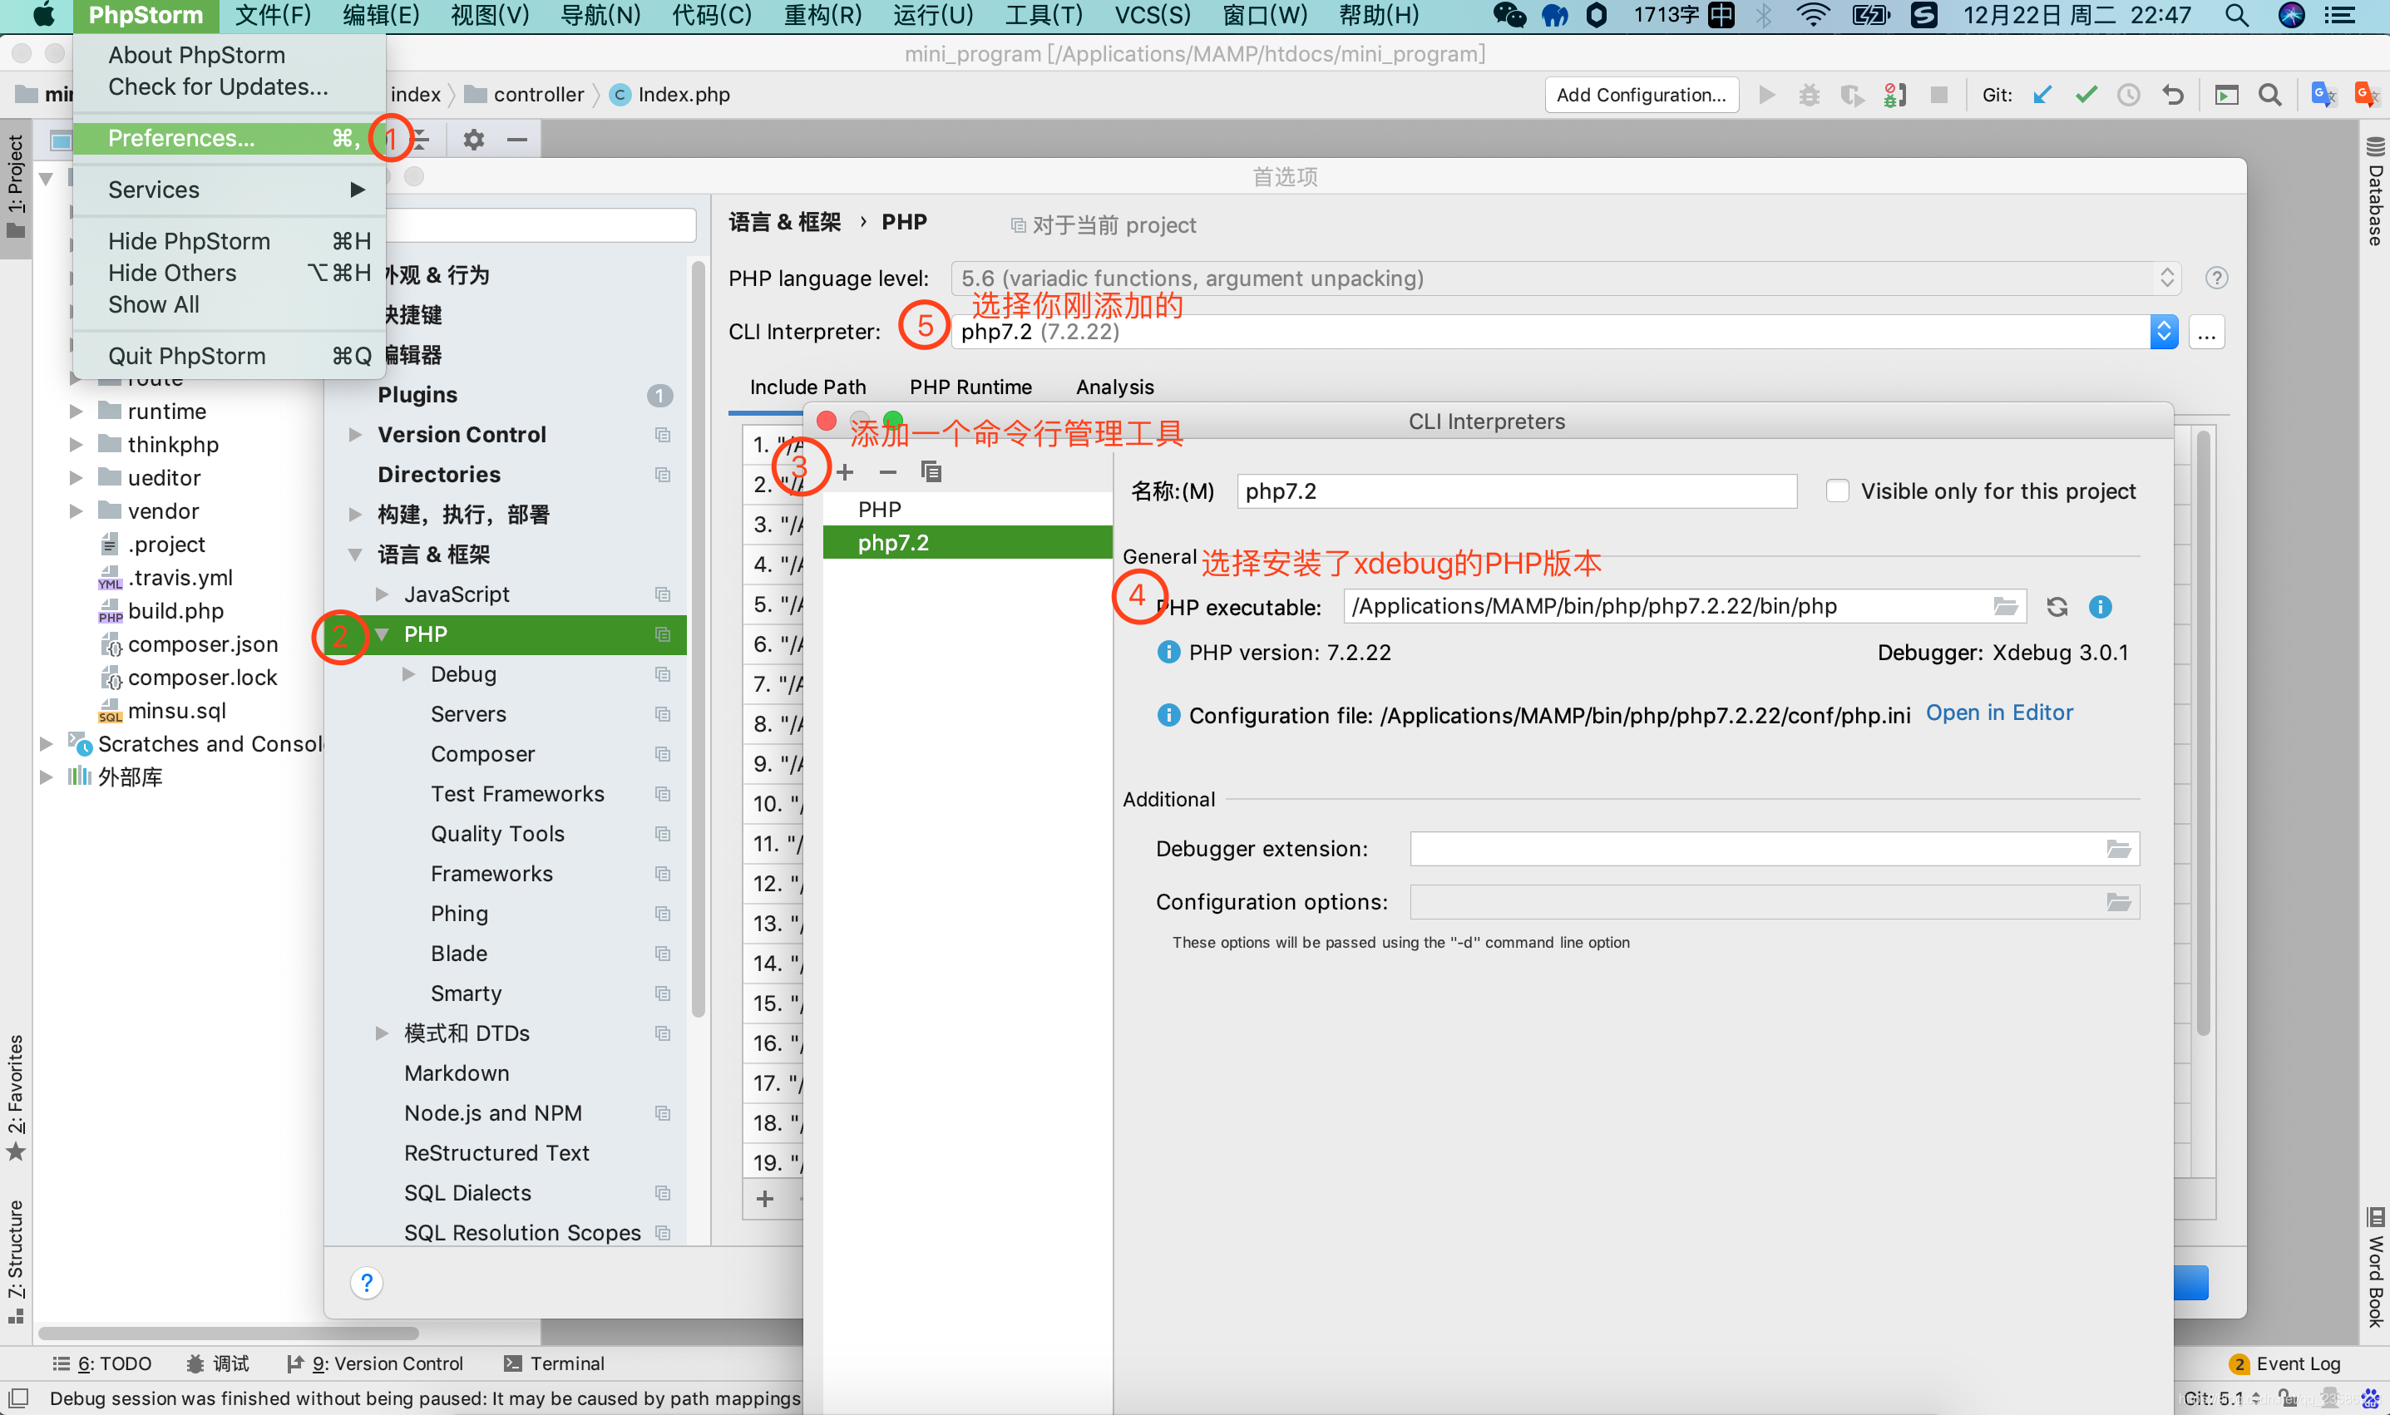Hide project panel minus icon

517,139
